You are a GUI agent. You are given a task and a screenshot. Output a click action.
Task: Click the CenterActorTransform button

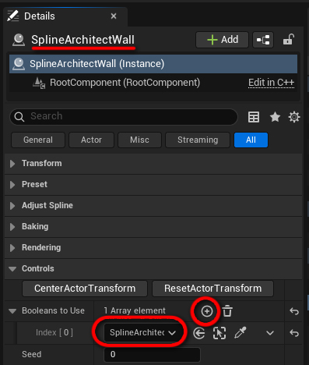(x=85, y=289)
